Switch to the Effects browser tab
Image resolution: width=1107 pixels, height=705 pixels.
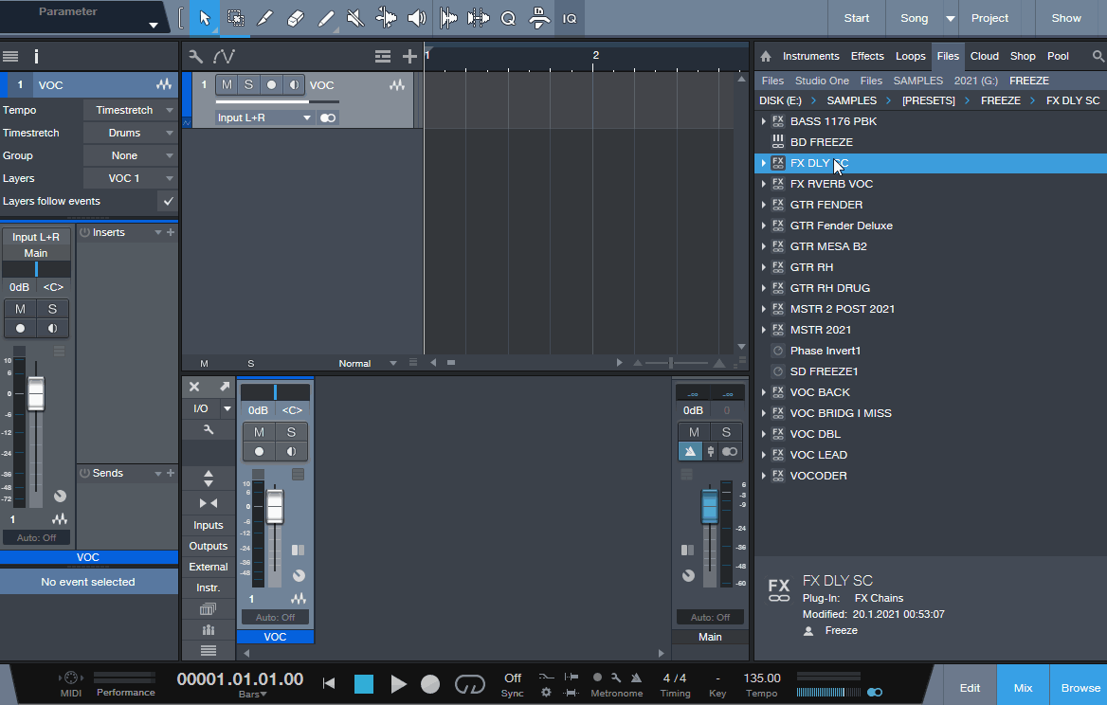(867, 57)
